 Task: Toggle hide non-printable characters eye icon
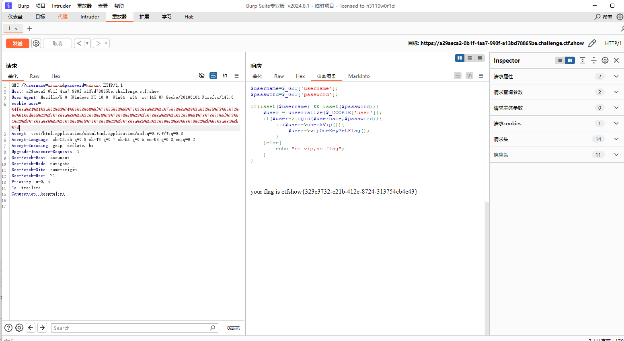tap(202, 76)
